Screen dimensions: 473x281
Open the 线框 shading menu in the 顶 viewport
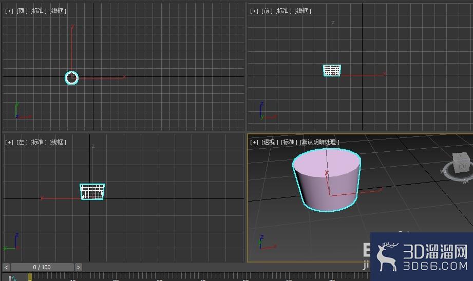coord(58,11)
